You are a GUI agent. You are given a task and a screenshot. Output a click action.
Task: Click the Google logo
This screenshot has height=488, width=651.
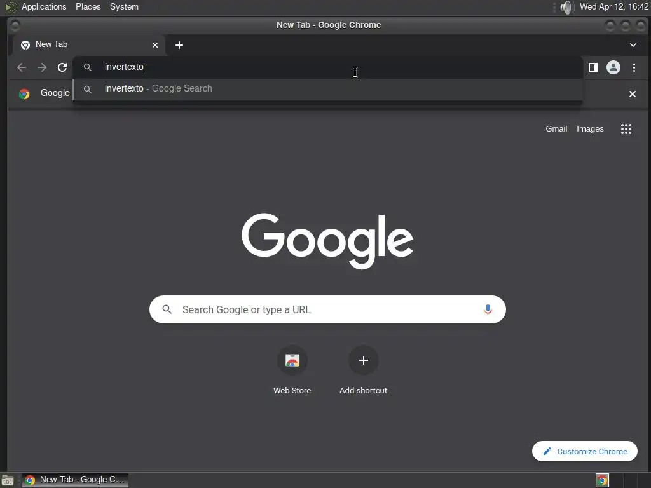[x=327, y=241]
